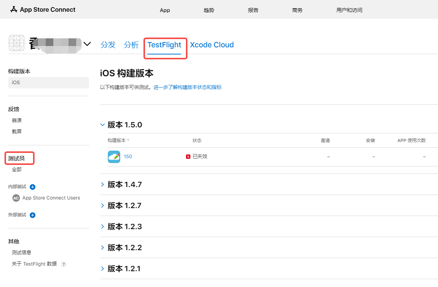Click the App Store Connect logo icon
The image size is (438, 287).
[14, 9]
